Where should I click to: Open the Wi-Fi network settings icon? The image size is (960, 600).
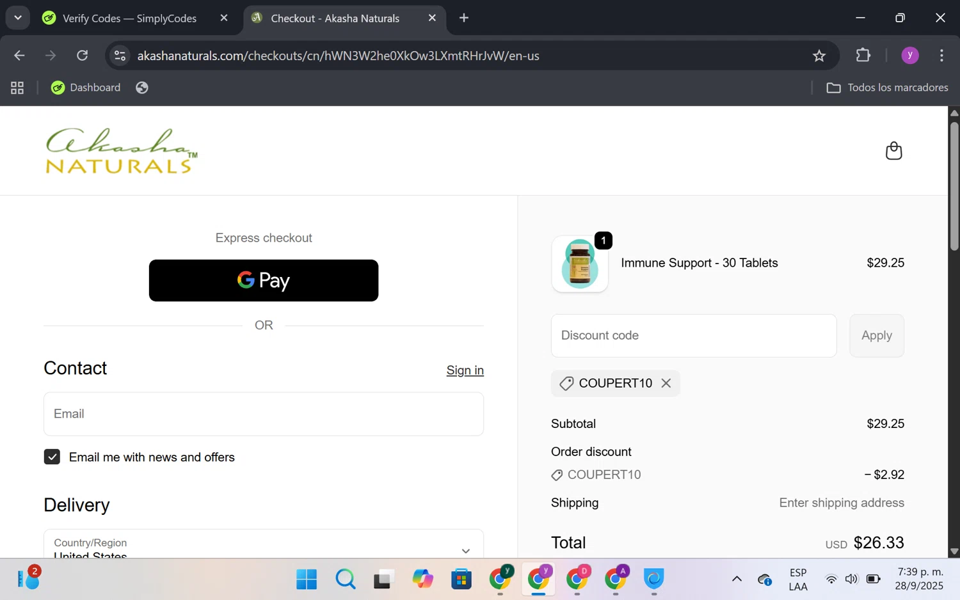point(831,580)
